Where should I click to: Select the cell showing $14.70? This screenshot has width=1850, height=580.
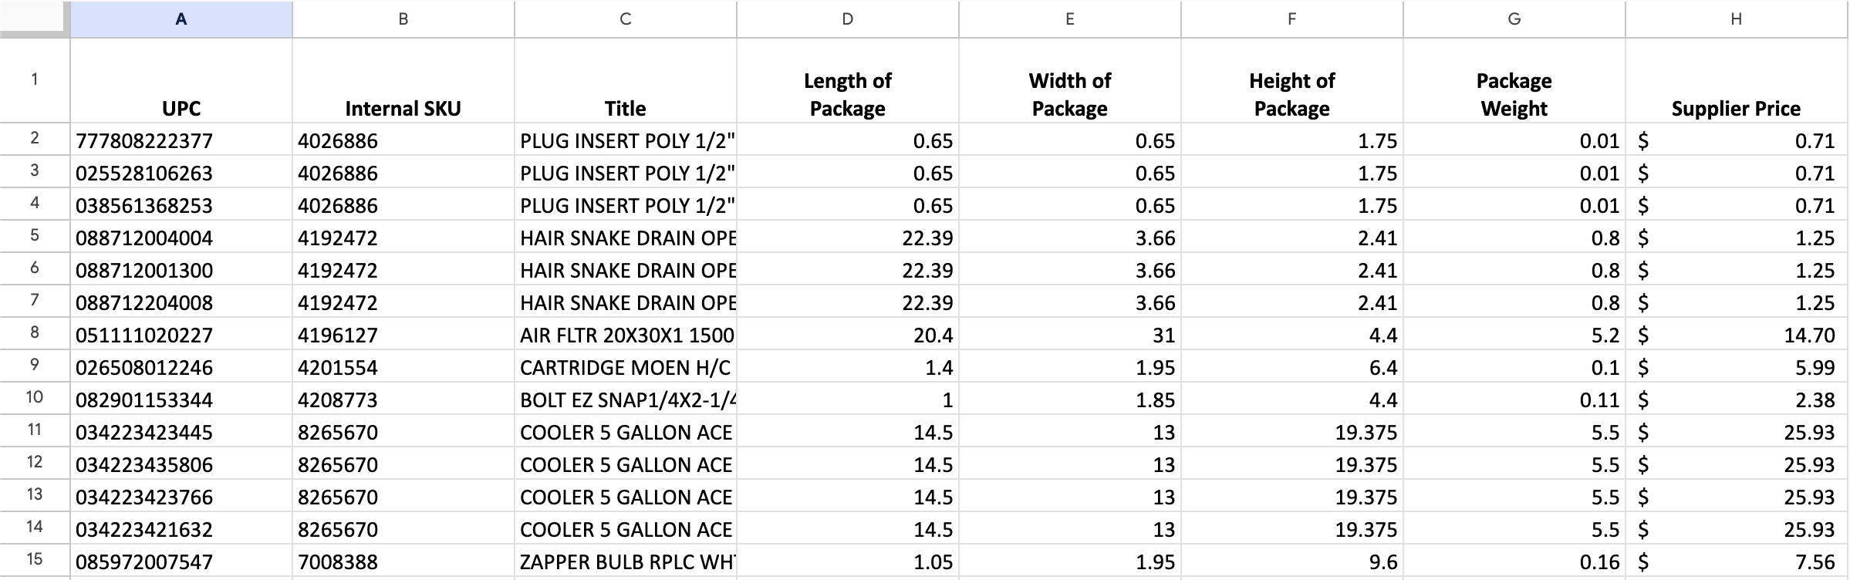point(1736,335)
